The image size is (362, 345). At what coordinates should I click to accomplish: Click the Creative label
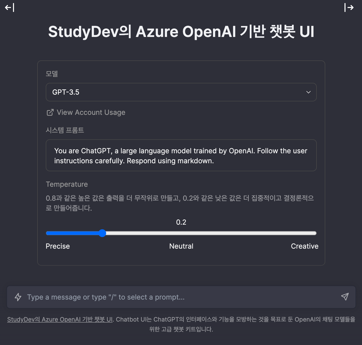[x=304, y=246]
